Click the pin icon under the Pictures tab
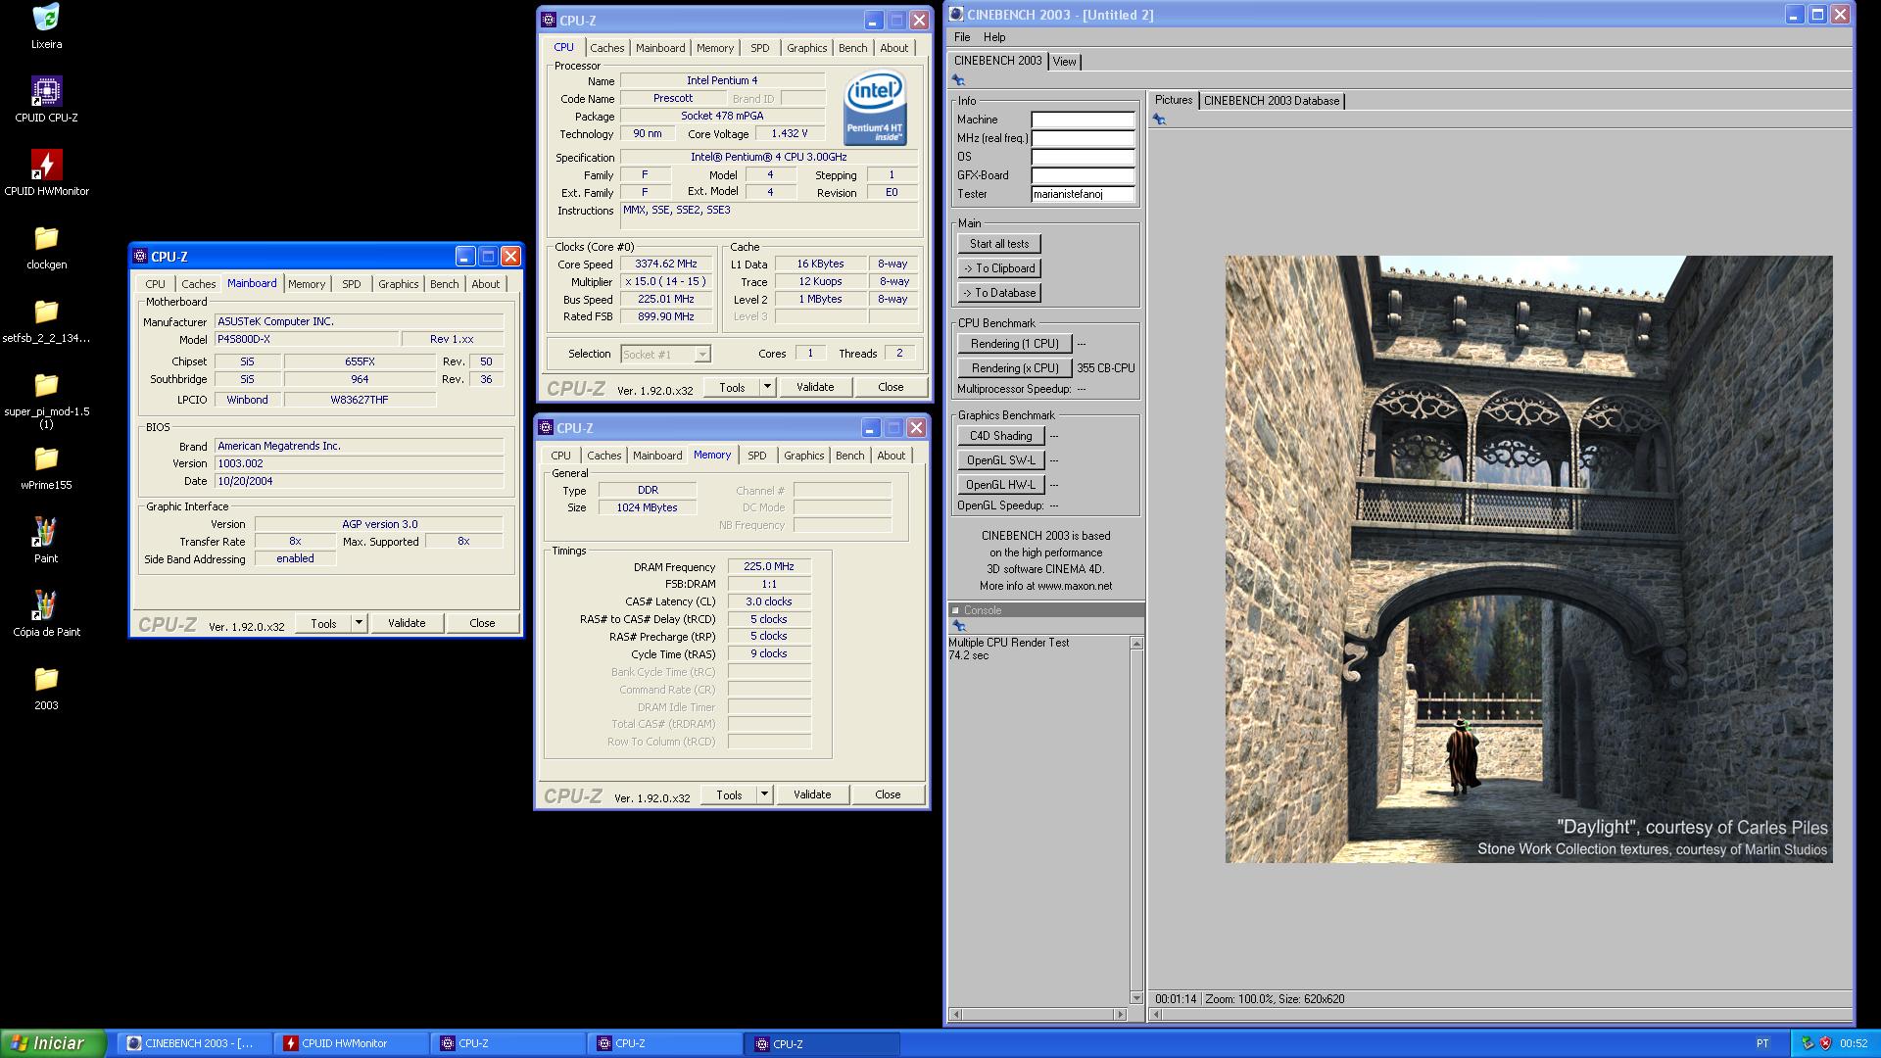The width and height of the screenshot is (1881, 1058). tap(1159, 120)
